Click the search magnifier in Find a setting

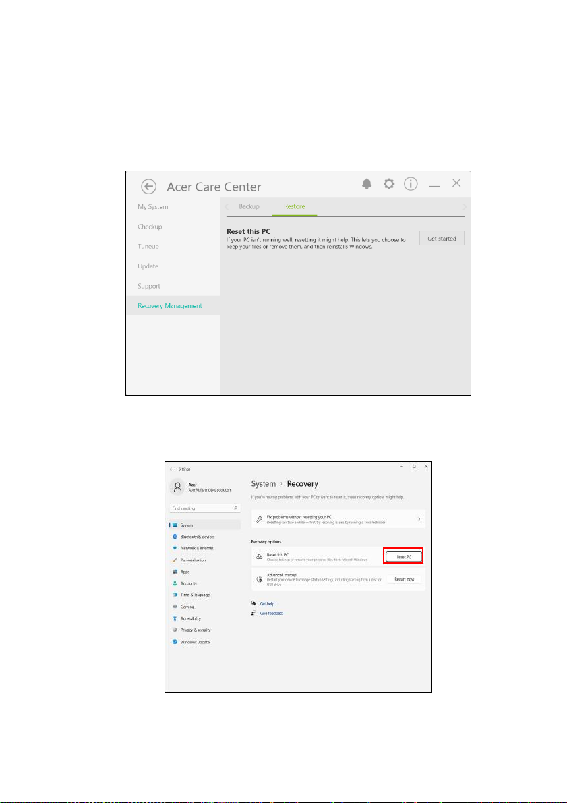tap(235, 508)
